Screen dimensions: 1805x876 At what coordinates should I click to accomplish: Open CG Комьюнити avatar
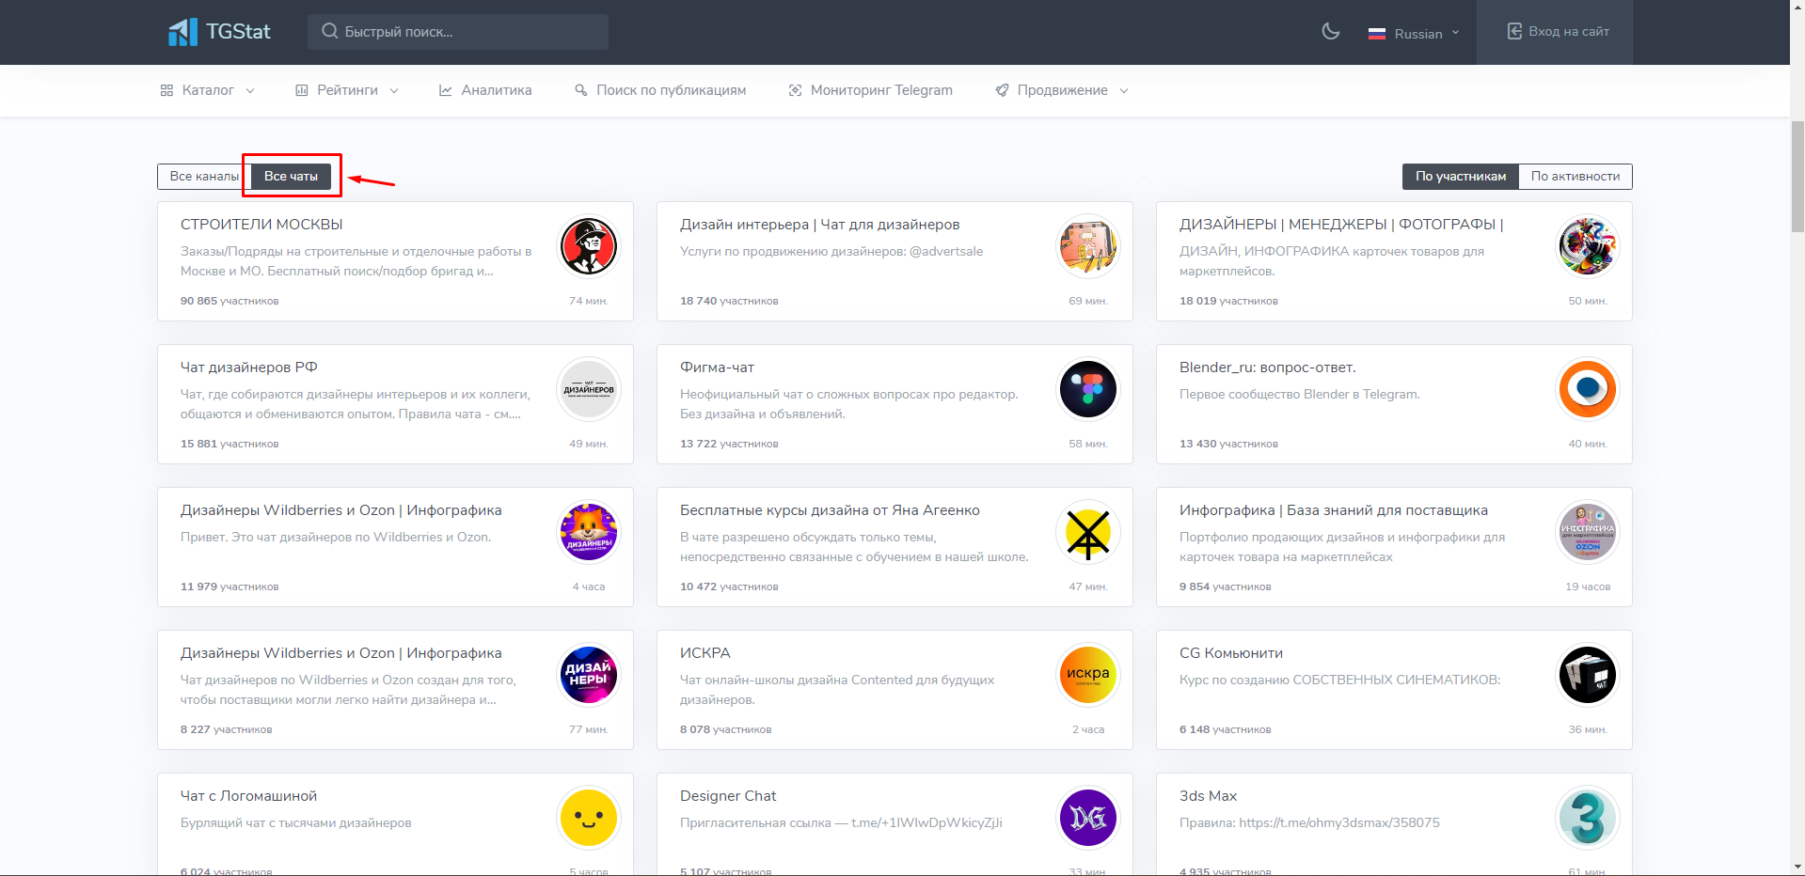[1588, 675]
